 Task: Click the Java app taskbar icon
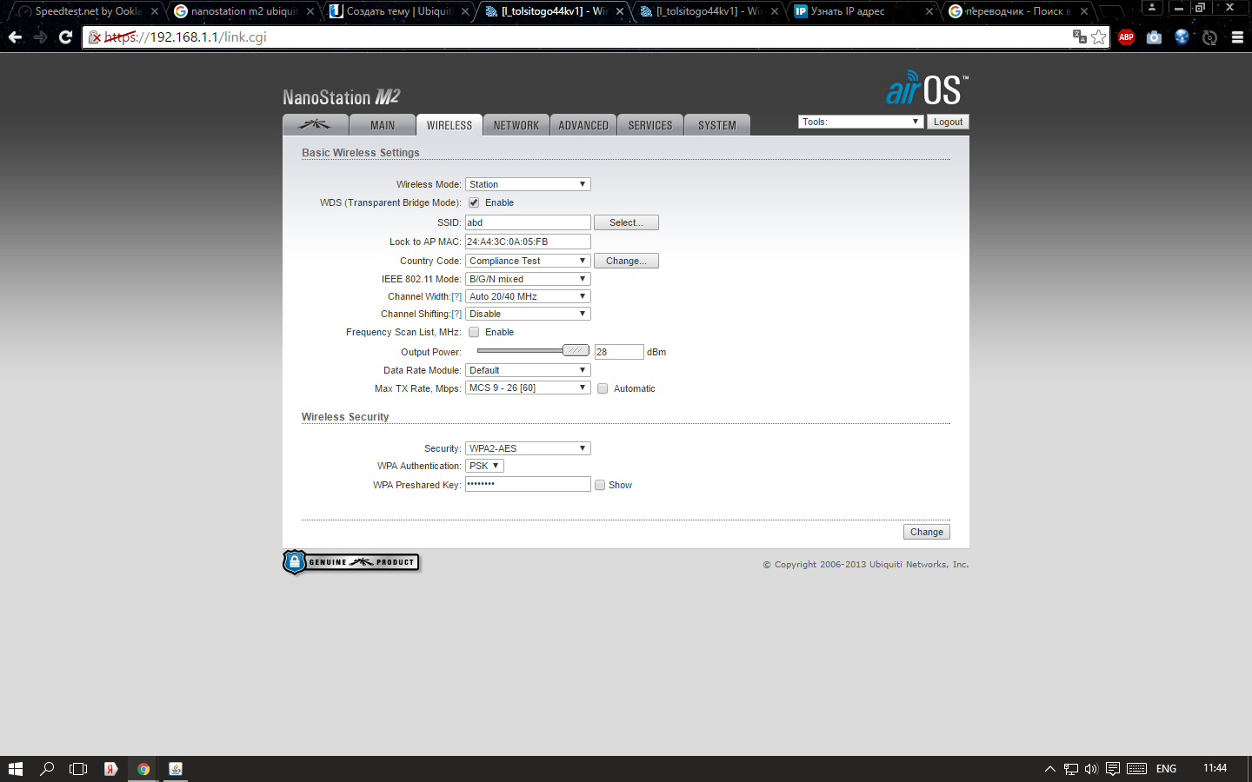point(176,769)
